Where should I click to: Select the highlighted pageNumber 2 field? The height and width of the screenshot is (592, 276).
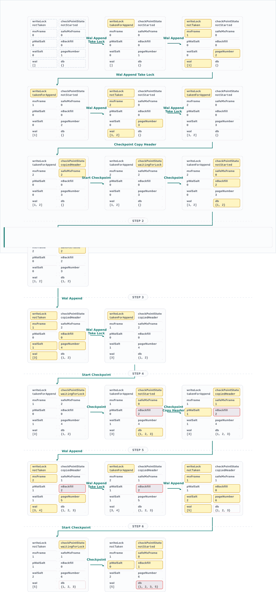click(x=227, y=53)
